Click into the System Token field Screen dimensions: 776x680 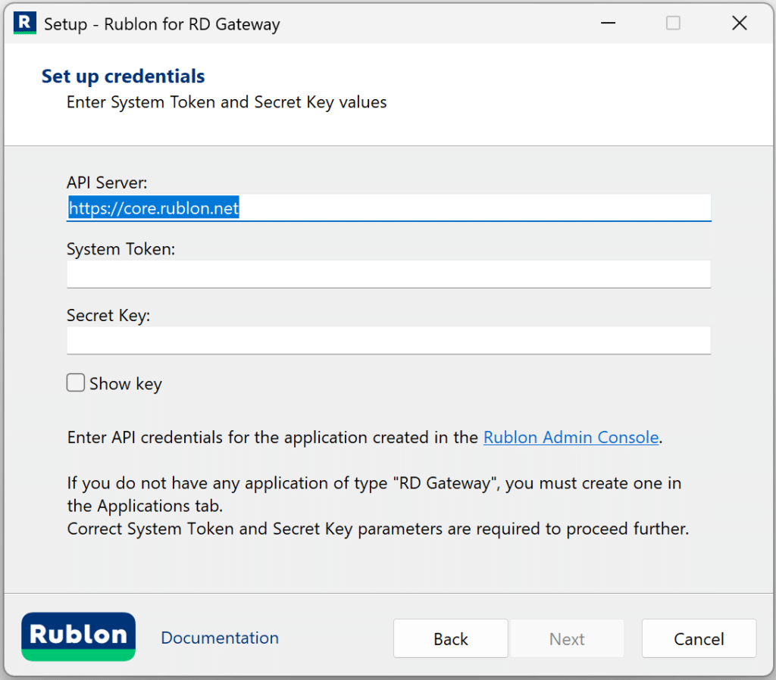(x=388, y=274)
